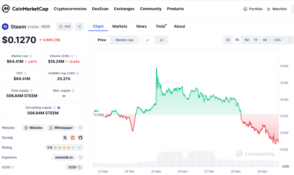Add Steem to watchlist star button
The width and height of the screenshot is (294, 175).
[x=64, y=27]
